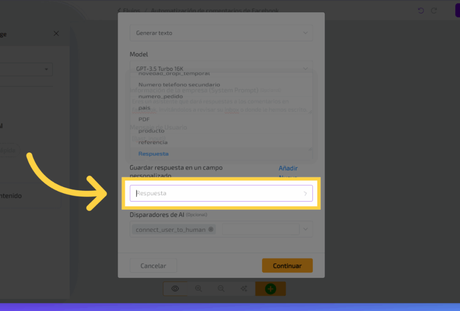
Task: Close the left side panel
Action: coord(56,34)
